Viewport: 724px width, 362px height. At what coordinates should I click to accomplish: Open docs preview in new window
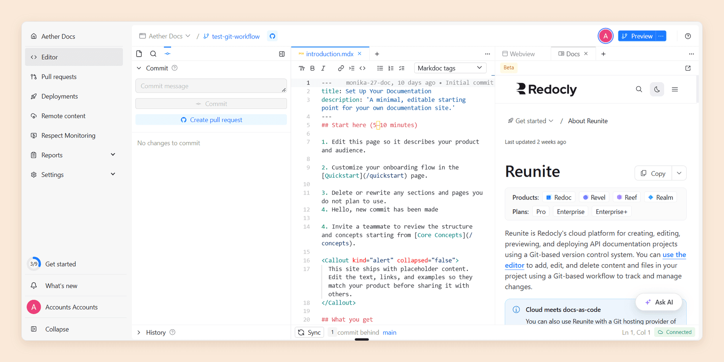688,68
